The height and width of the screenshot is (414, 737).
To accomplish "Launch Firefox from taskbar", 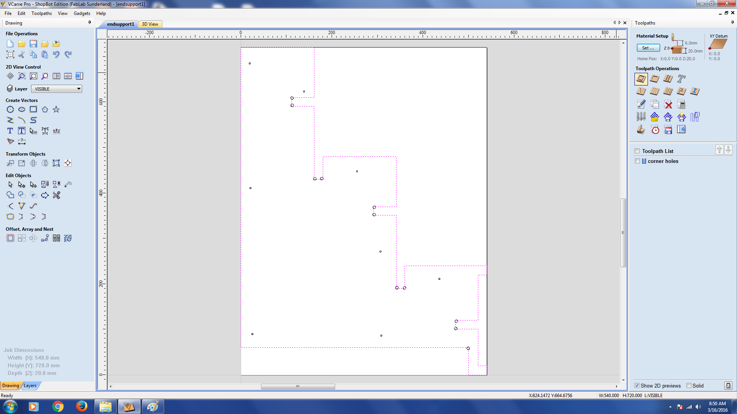I will 81,406.
